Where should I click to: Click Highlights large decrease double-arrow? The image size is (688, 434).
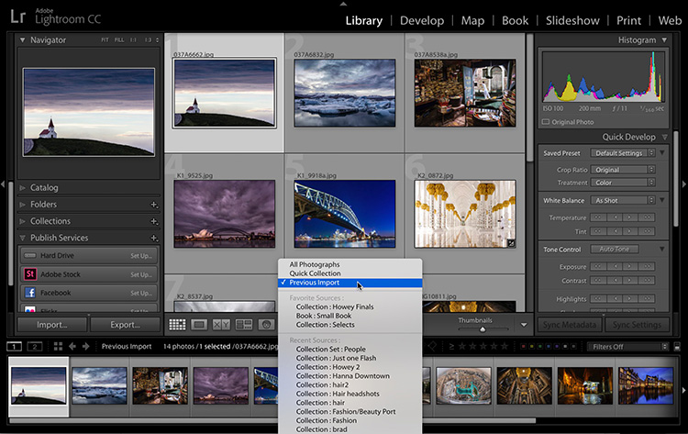point(597,299)
